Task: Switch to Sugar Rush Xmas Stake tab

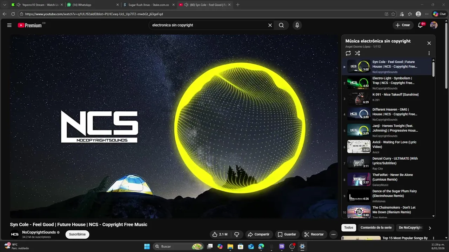Action: (148, 5)
